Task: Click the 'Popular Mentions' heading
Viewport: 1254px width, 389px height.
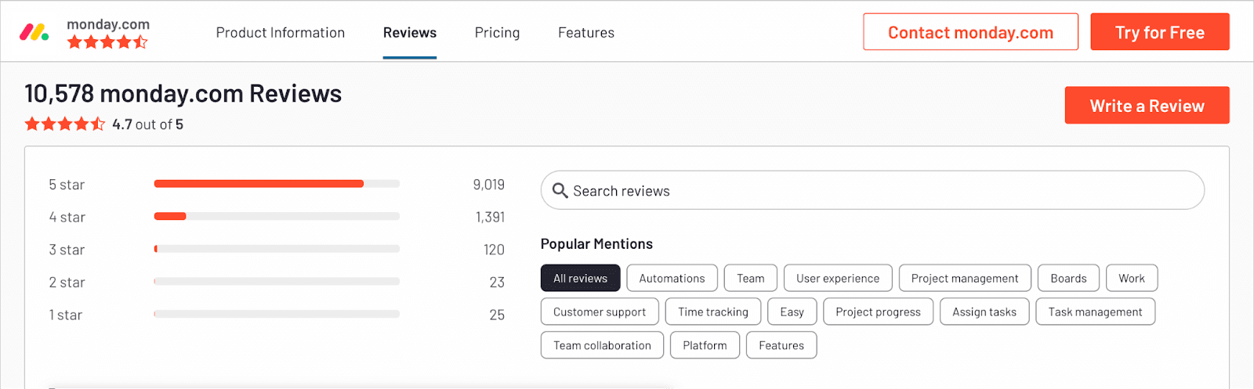Action: pos(596,243)
